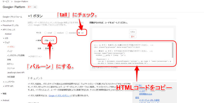Open スニペット sidebar item

coord(11,68)
